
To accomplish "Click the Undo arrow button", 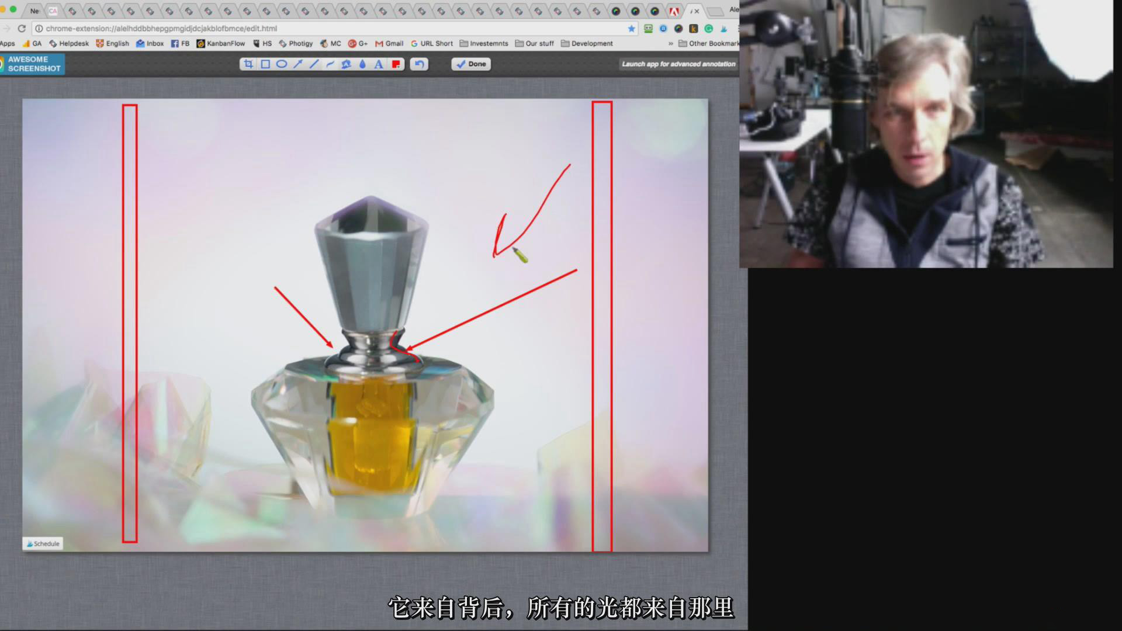I will [x=419, y=64].
